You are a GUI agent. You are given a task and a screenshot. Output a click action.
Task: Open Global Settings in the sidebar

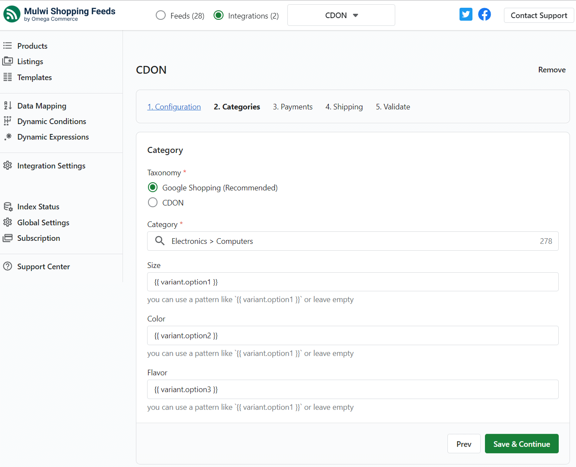pos(43,223)
